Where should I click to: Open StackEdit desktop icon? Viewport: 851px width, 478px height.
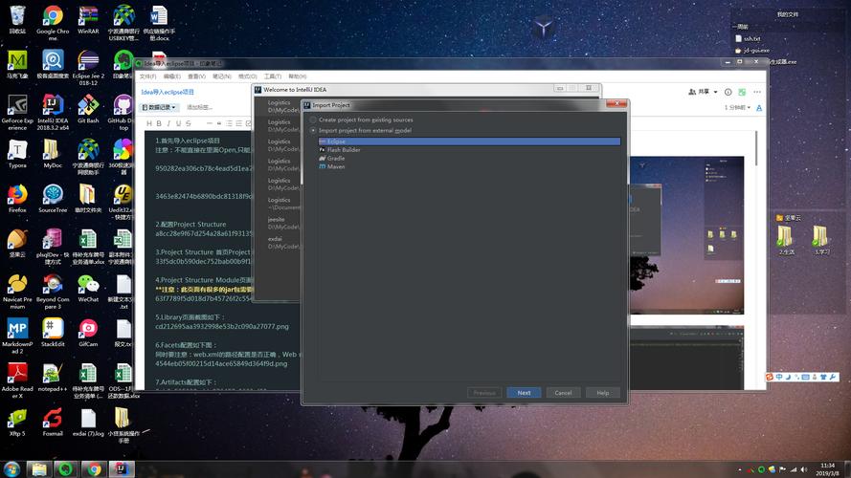click(x=53, y=333)
